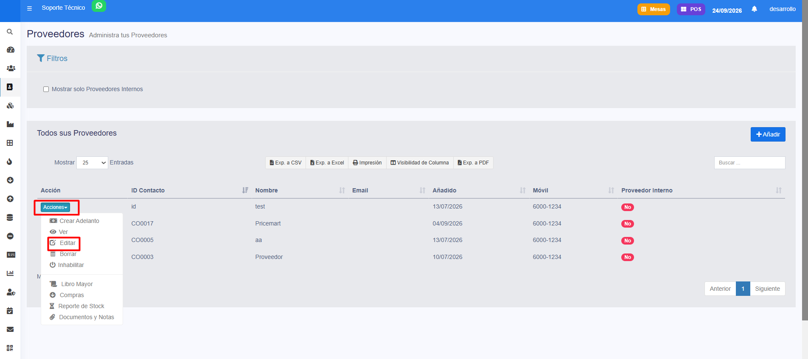Viewport: 808px width, 359px height.
Task: Click Visibilidad de Columna button
Action: 420,163
